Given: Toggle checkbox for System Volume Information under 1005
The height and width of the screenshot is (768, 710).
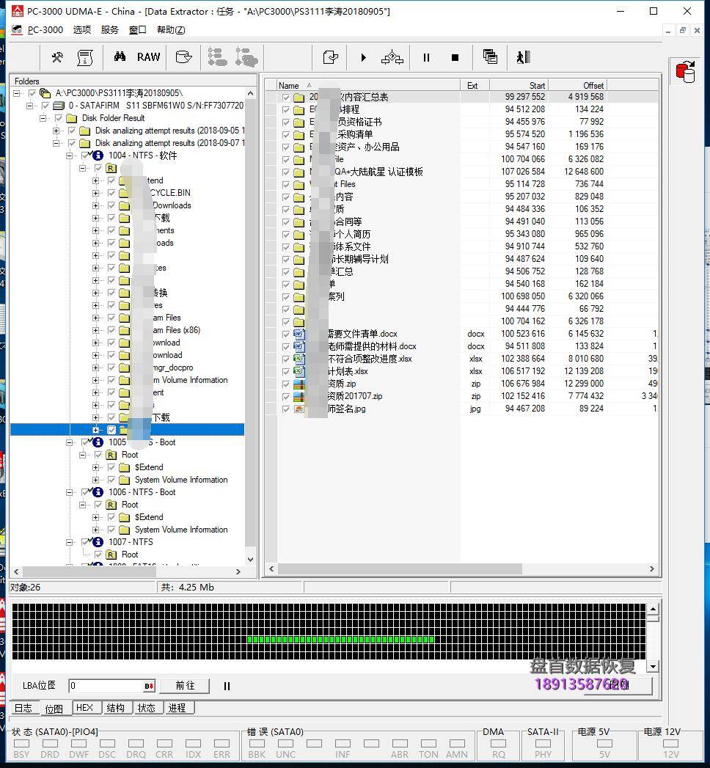Looking at the screenshot, I should click(x=111, y=480).
